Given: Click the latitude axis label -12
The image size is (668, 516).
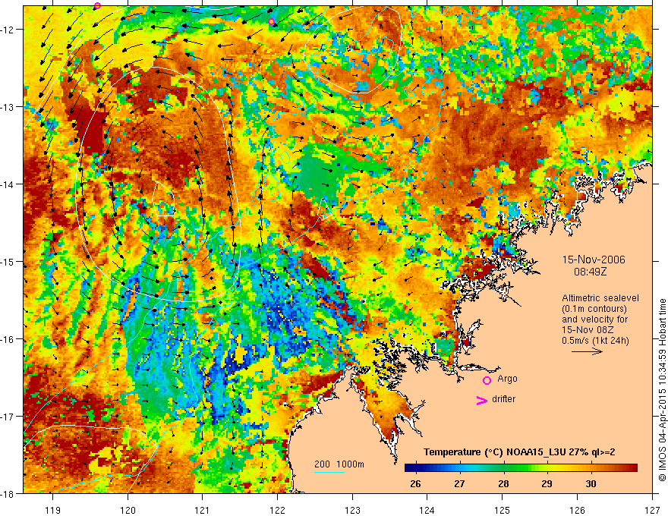Looking at the screenshot, I should (x=8, y=30).
